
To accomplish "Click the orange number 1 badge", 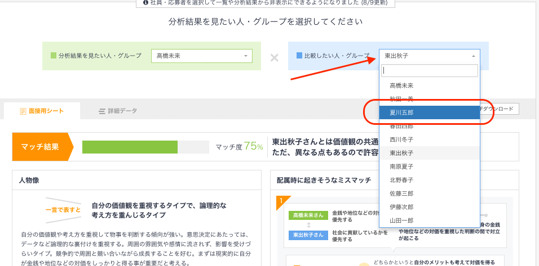I will click(x=281, y=201).
